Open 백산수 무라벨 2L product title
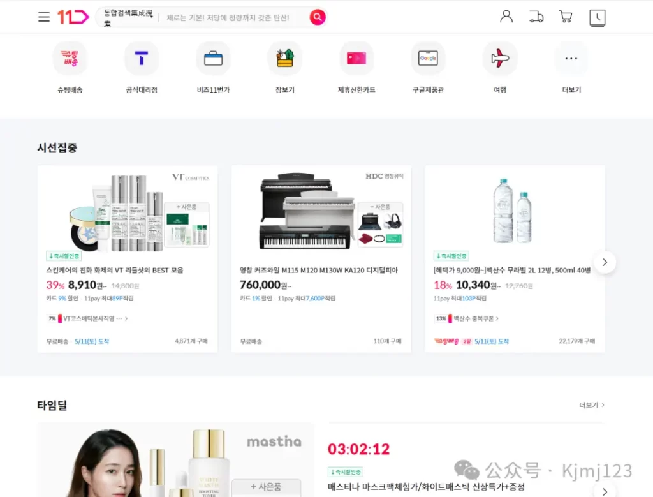This screenshot has height=497, width=653. click(x=512, y=270)
